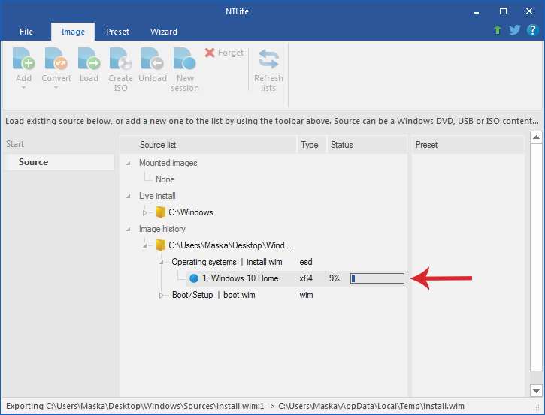Click the esd type cell
545x415 pixels.
pos(306,262)
